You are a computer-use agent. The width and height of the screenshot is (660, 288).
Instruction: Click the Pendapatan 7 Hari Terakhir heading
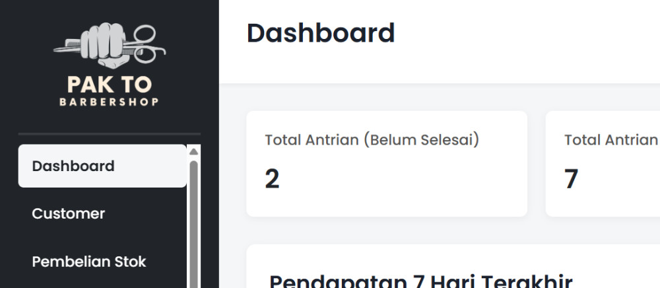pyautogui.click(x=420, y=281)
